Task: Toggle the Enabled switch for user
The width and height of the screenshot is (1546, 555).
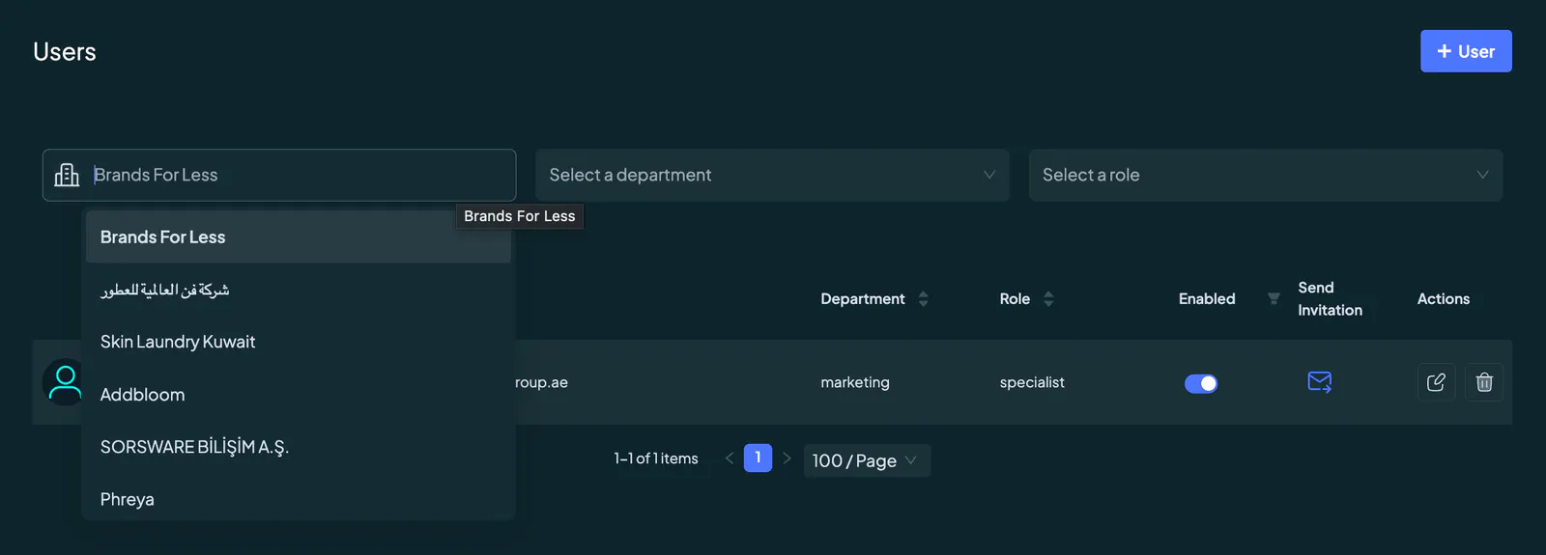Action: click(1201, 383)
